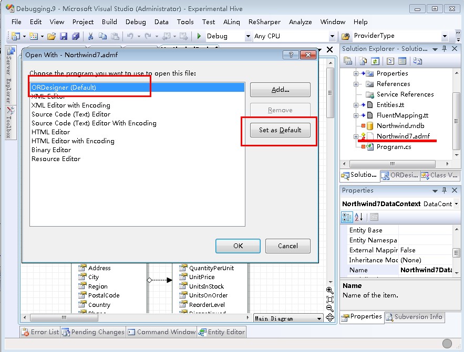Open the ProviderType find dropdown
The image size is (464, 352).
[x=445, y=36]
